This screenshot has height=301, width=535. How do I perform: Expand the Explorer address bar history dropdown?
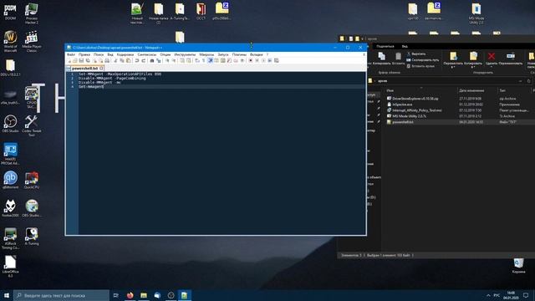point(520,81)
